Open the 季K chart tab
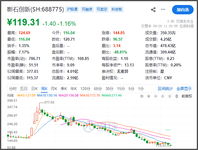The width and height of the screenshot is (198, 150). (x=64, y=89)
